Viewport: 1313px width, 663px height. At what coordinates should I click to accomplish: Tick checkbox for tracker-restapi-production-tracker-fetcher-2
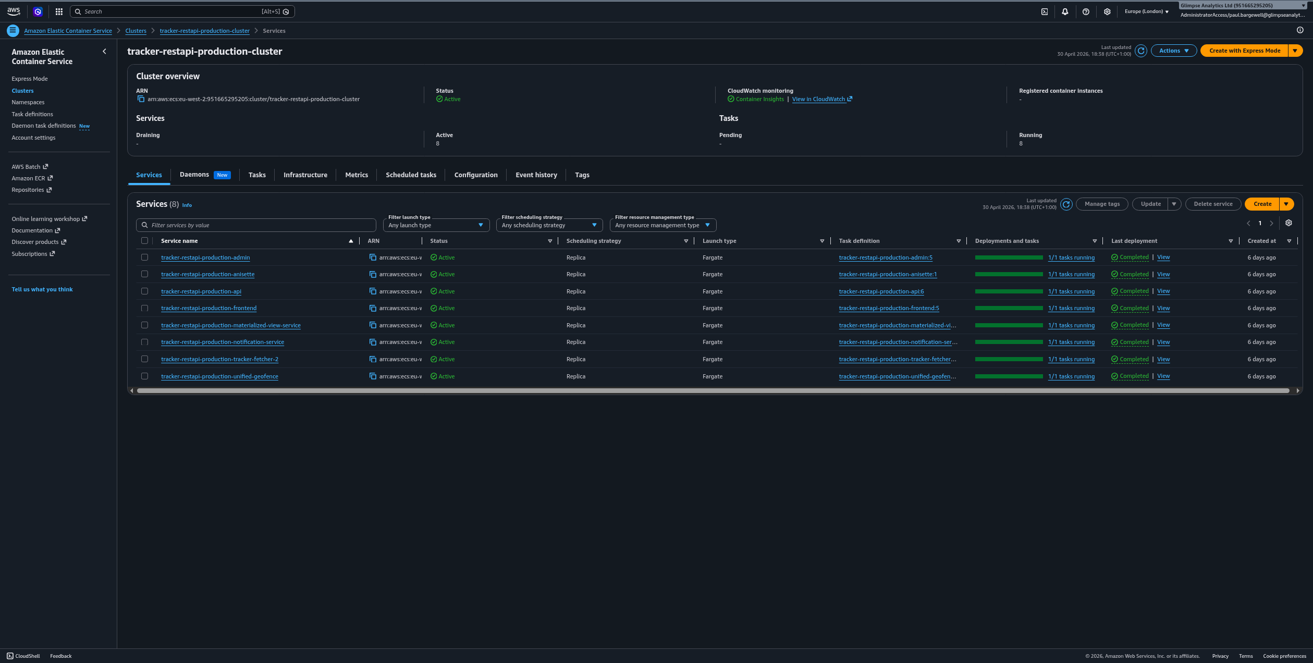click(x=144, y=359)
